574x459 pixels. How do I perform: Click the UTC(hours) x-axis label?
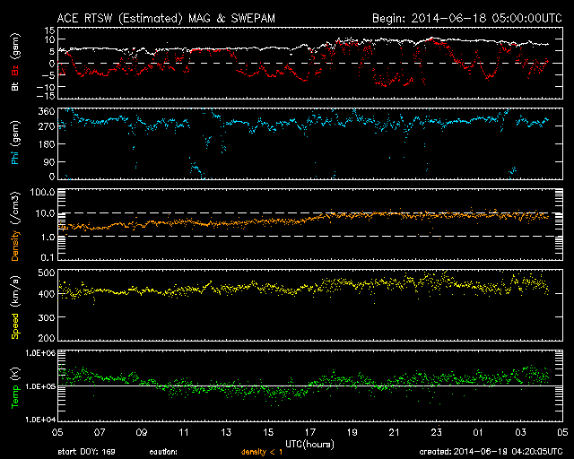click(310, 444)
